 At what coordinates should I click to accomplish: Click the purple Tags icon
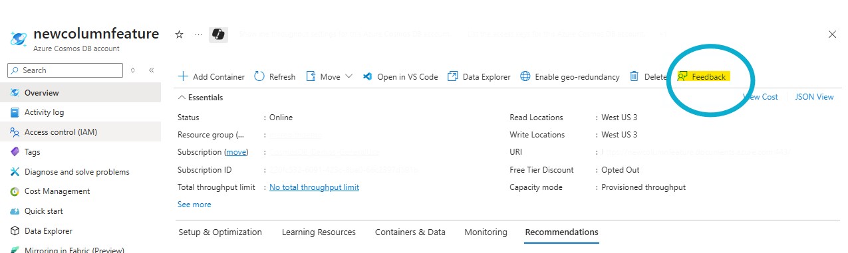tap(15, 152)
